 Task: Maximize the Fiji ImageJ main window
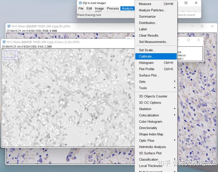pos(186,3)
